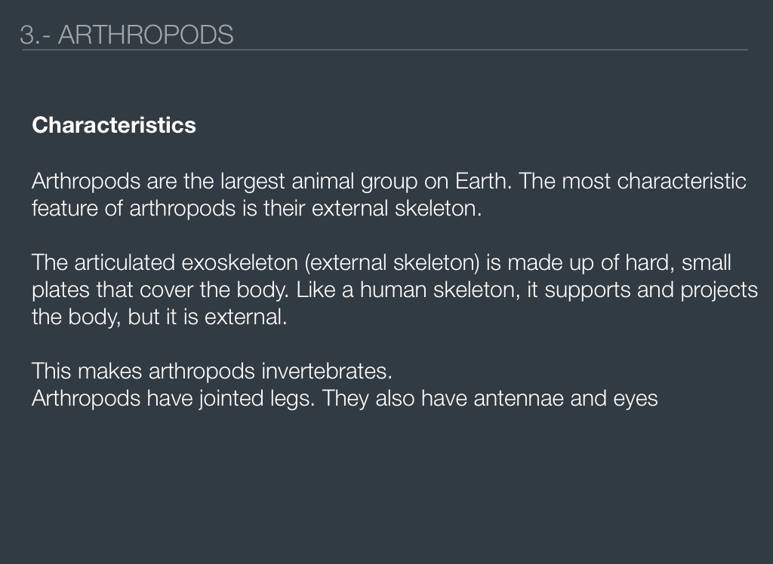Click the word "articulated" in the second paragraph

tap(125, 263)
